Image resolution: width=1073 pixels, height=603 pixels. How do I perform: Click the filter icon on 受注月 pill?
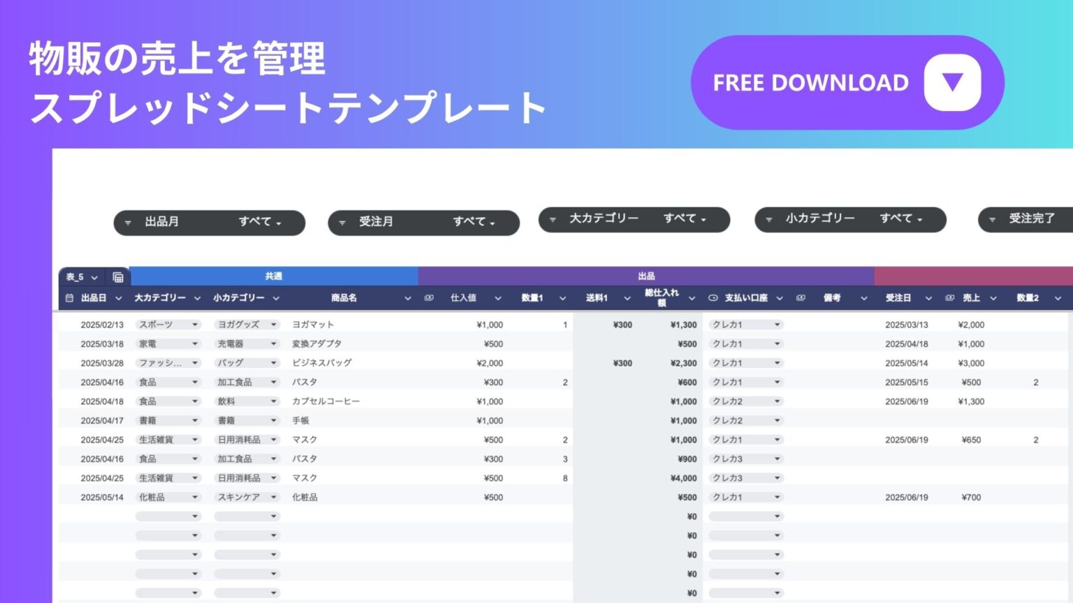pos(342,223)
